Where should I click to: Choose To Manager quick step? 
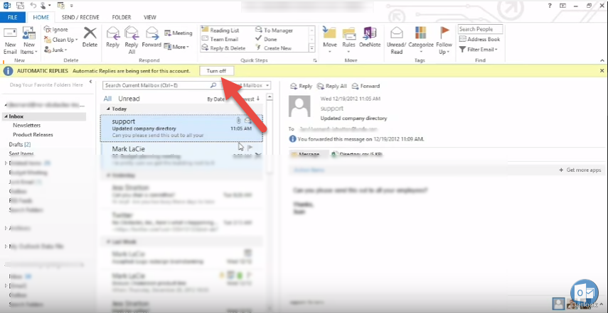pyautogui.click(x=274, y=31)
